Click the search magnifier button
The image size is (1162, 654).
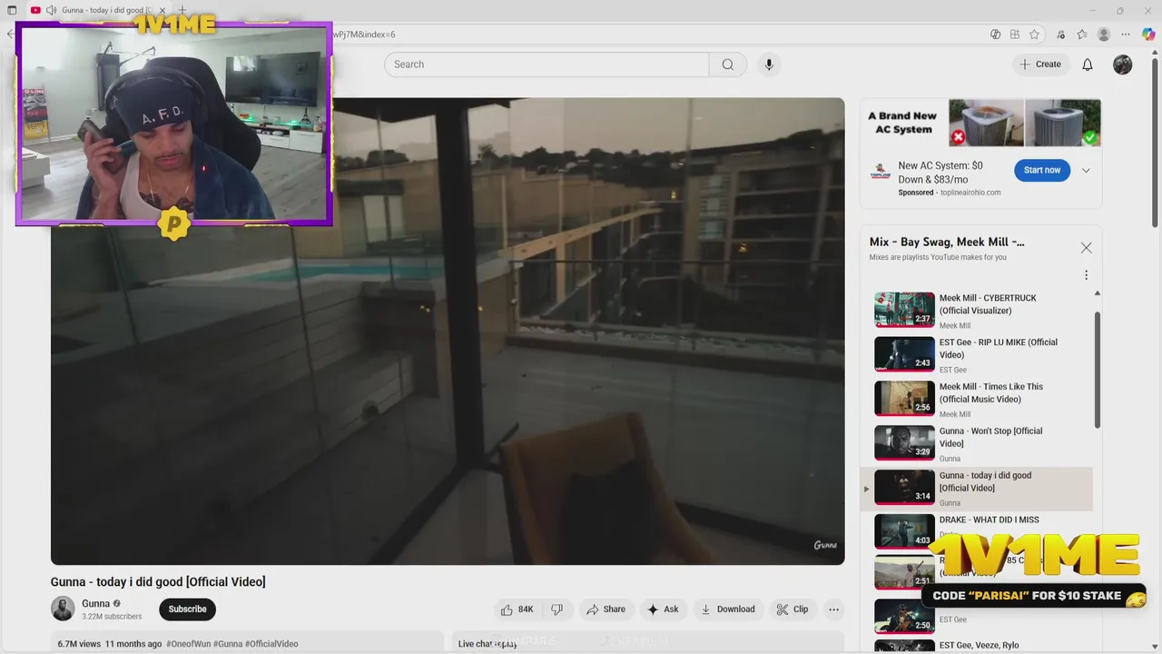(728, 64)
